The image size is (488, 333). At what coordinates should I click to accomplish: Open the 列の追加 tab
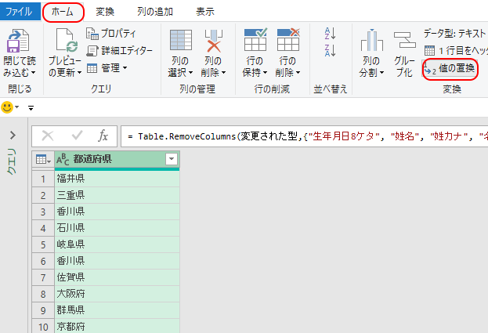click(x=155, y=12)
